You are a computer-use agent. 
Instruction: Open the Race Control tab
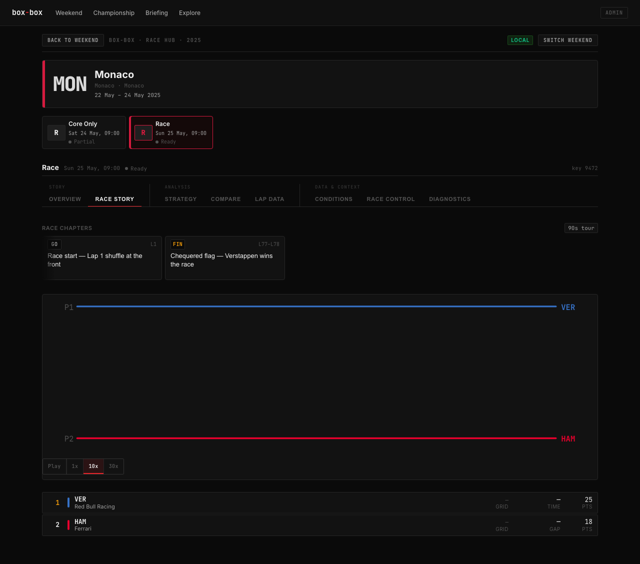click(390, 199)
